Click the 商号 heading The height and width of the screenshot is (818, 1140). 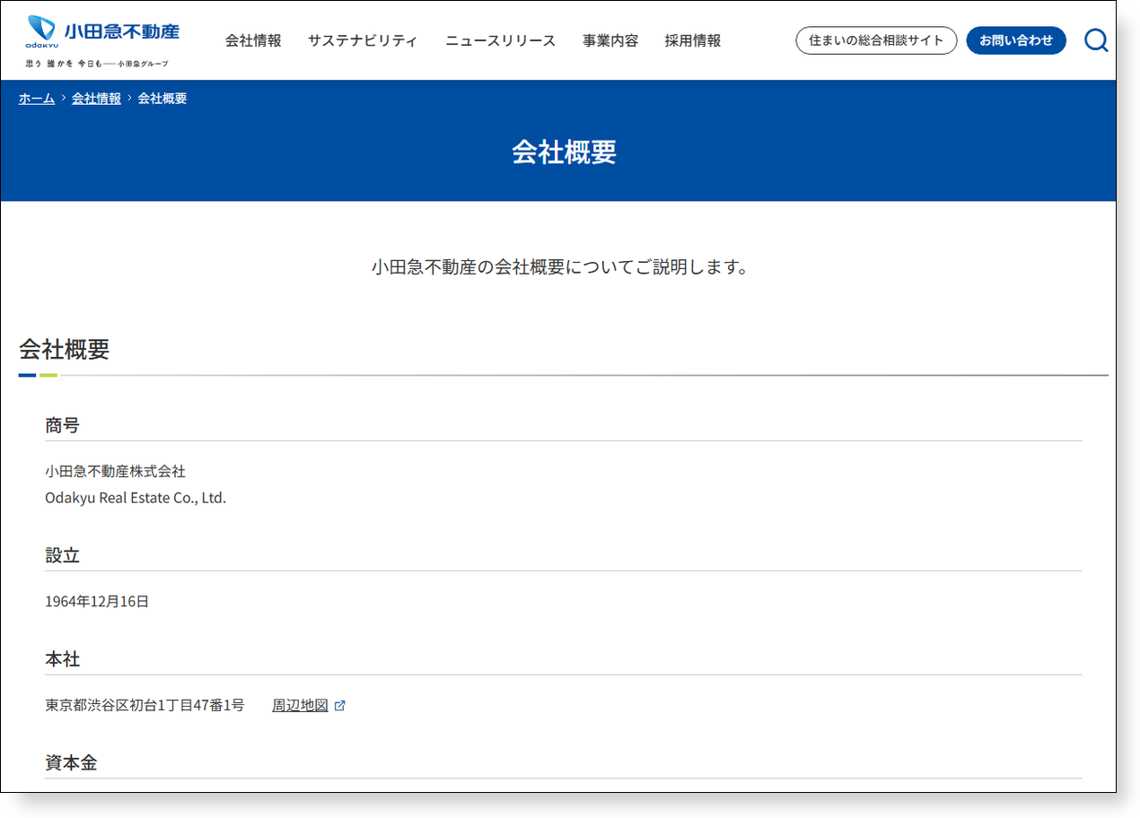[63, 425]
